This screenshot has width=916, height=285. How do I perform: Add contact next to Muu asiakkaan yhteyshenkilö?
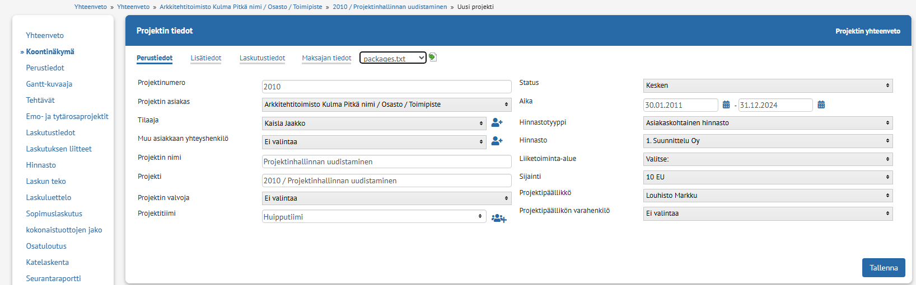pos(497,141)
